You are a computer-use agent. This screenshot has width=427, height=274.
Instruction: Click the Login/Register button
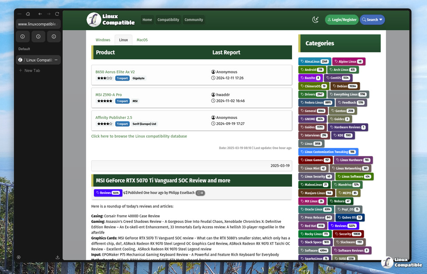tap(342, 20)
